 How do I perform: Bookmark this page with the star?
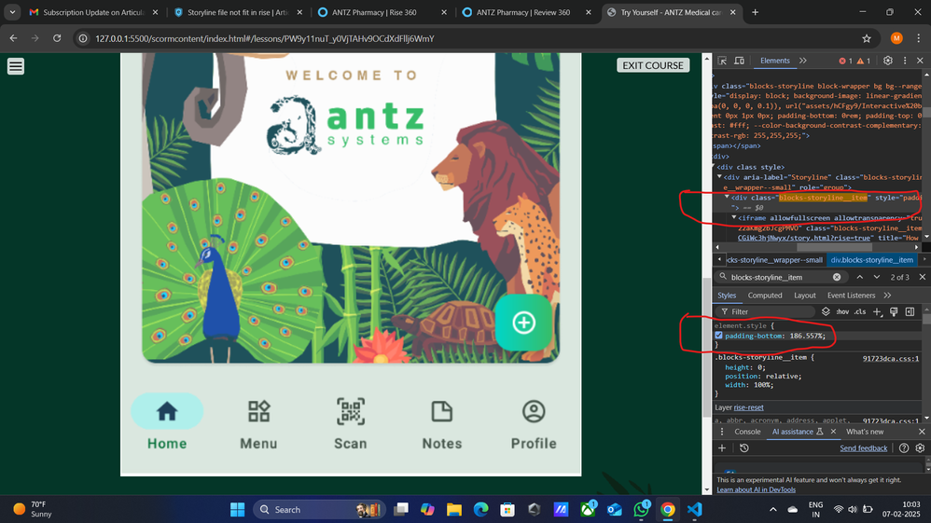pyautogui.click(x=867, y=38)
